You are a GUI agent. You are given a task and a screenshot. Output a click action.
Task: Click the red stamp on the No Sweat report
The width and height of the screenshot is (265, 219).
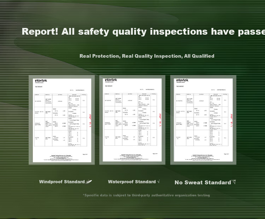231,120
